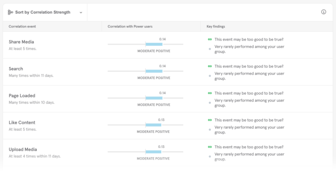Click the Upload Media event name
This screenshot has height=171, width=336.
[x=23, y=150]
